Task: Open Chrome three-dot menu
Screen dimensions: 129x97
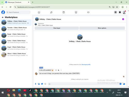Action: [x=127, y=7]
